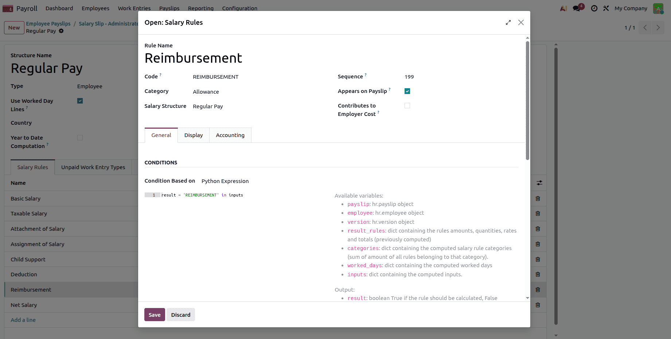Click the New button

[x=14, y=28]
